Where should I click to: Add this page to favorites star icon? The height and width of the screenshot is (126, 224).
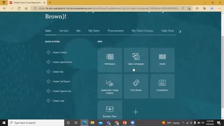(x=189, y=8)
